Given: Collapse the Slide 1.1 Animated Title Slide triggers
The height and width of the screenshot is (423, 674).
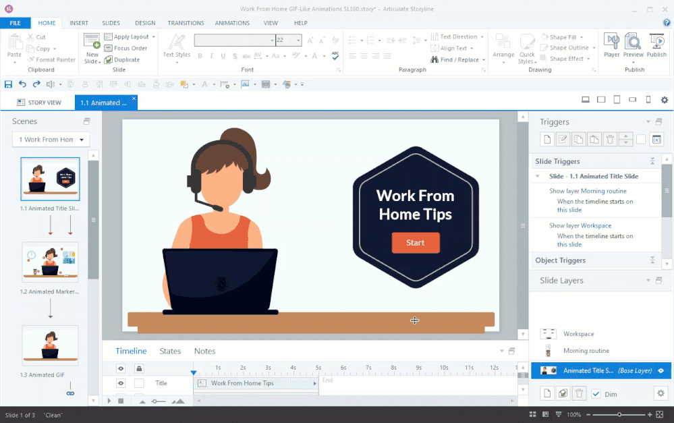Looking at the screenshot, I should [x=538, y=176].
